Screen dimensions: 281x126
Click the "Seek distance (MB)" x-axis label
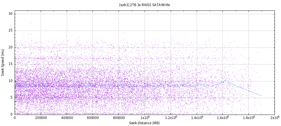[x=144, y=123]
